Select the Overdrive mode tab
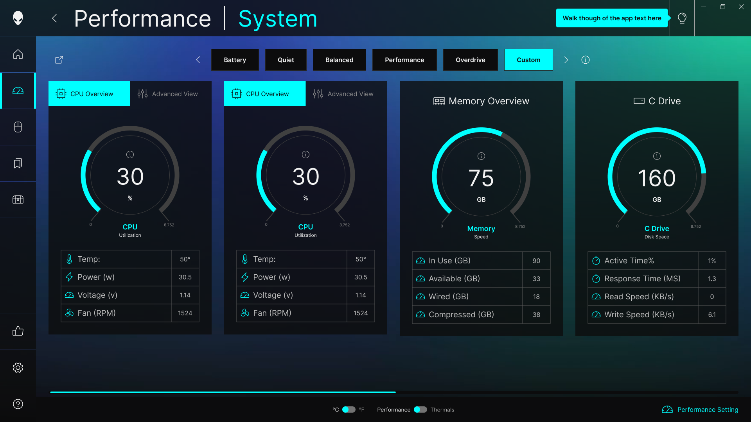Viewport: 751px width, 422px height. (x=471, y=60)
